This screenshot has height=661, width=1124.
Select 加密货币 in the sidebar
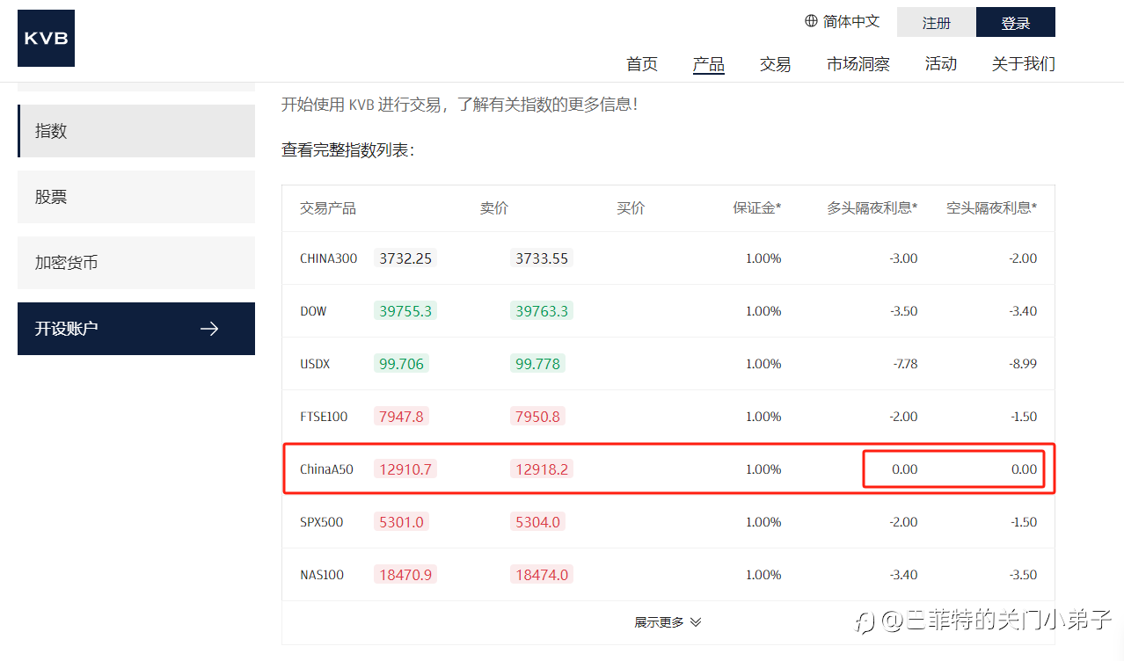click(x=136, y=263)
